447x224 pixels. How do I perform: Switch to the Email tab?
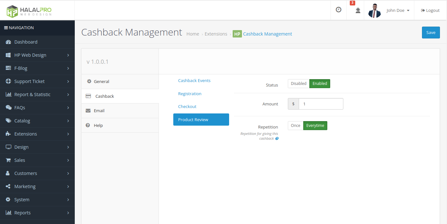tap(99, 111)
